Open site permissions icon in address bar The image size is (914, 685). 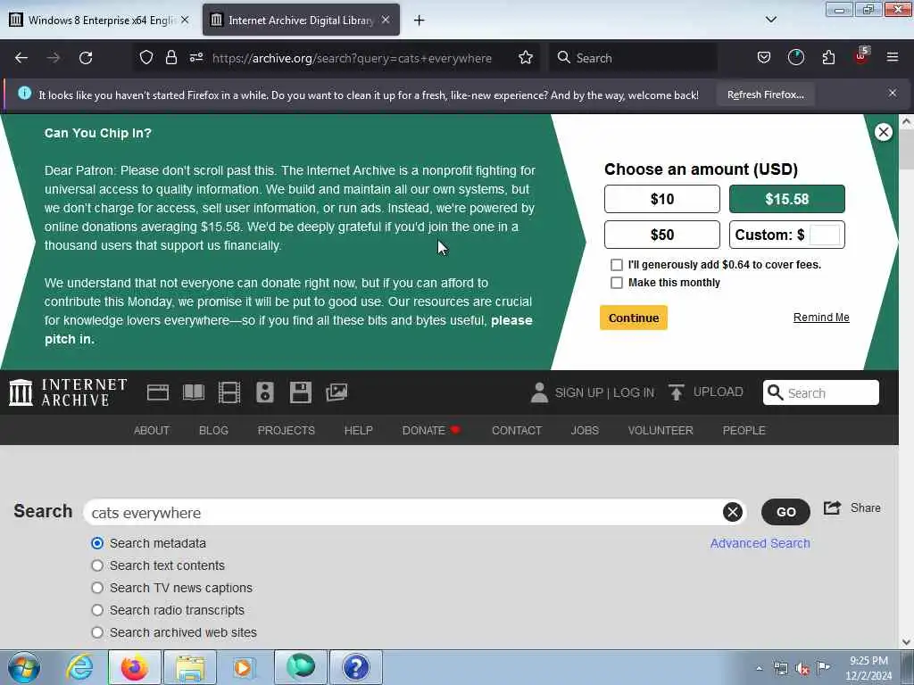tap(196, 58)
